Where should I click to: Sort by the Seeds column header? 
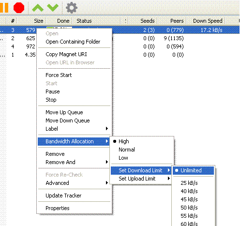pos(148,21)
